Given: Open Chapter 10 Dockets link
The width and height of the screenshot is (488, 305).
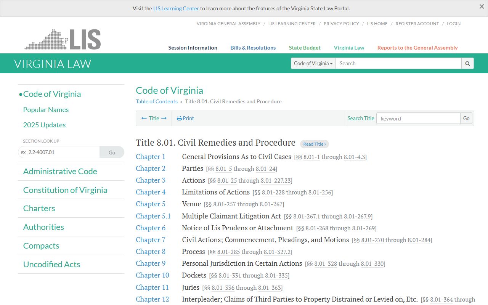Looking at the screenshot, I should pos(152,275).
